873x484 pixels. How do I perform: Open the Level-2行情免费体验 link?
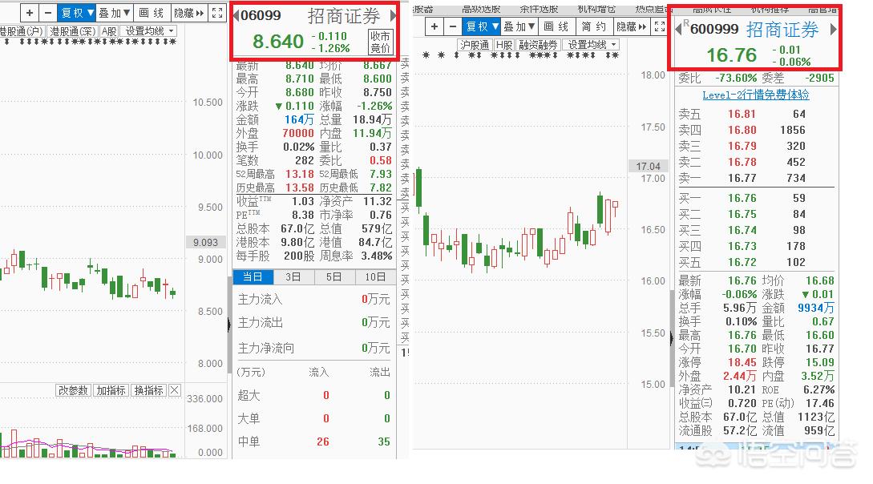(754, 94)
